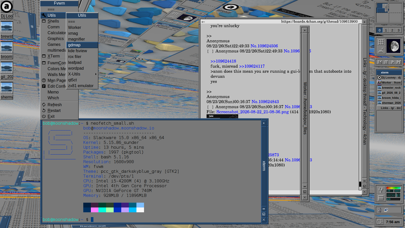
Task: Click the landscape picture icon below the grid
Action: click(381, 50)
